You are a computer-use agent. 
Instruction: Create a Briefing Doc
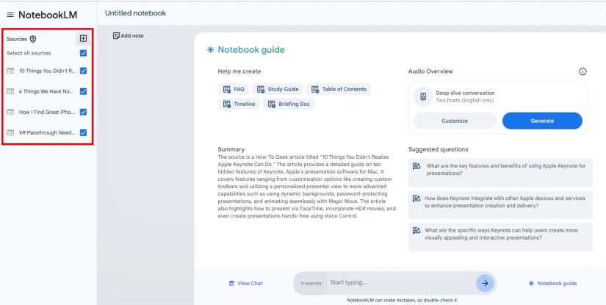coord(289,104)
